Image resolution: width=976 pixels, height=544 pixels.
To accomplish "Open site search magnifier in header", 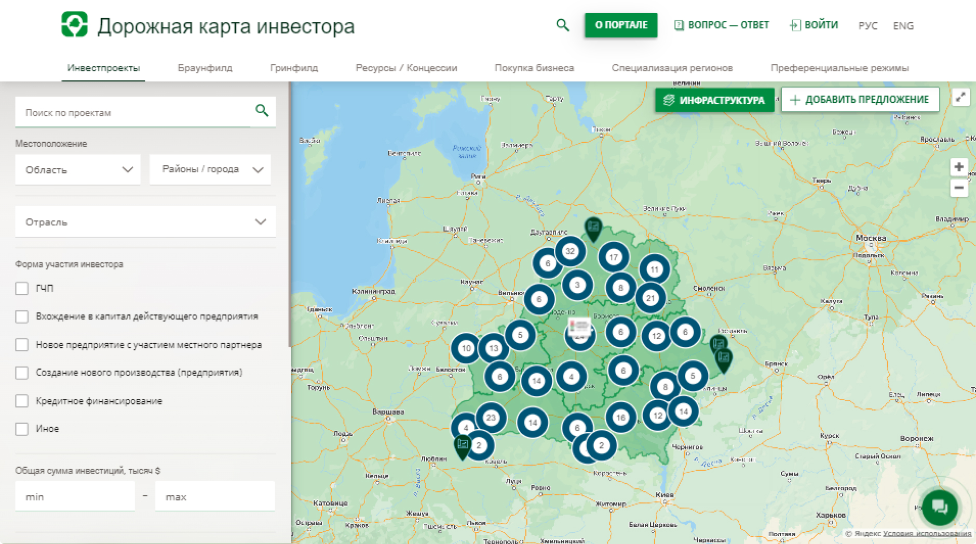I will coord(563,25).
